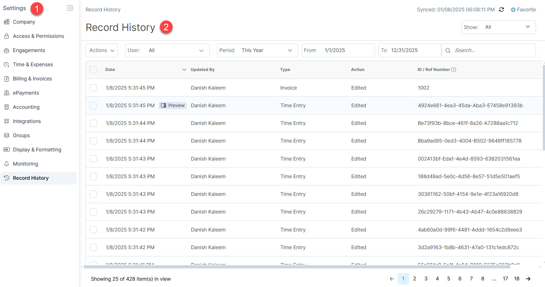Image resolution: width=545 pixels, height=287 pixels.
Task: Jump to page 17
Action: click(x=505, y=279)
